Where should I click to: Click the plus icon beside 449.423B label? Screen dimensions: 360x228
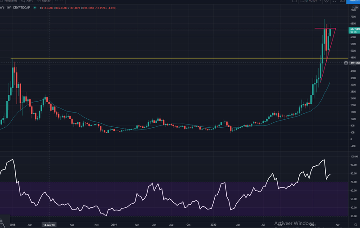tap(346, 63)
